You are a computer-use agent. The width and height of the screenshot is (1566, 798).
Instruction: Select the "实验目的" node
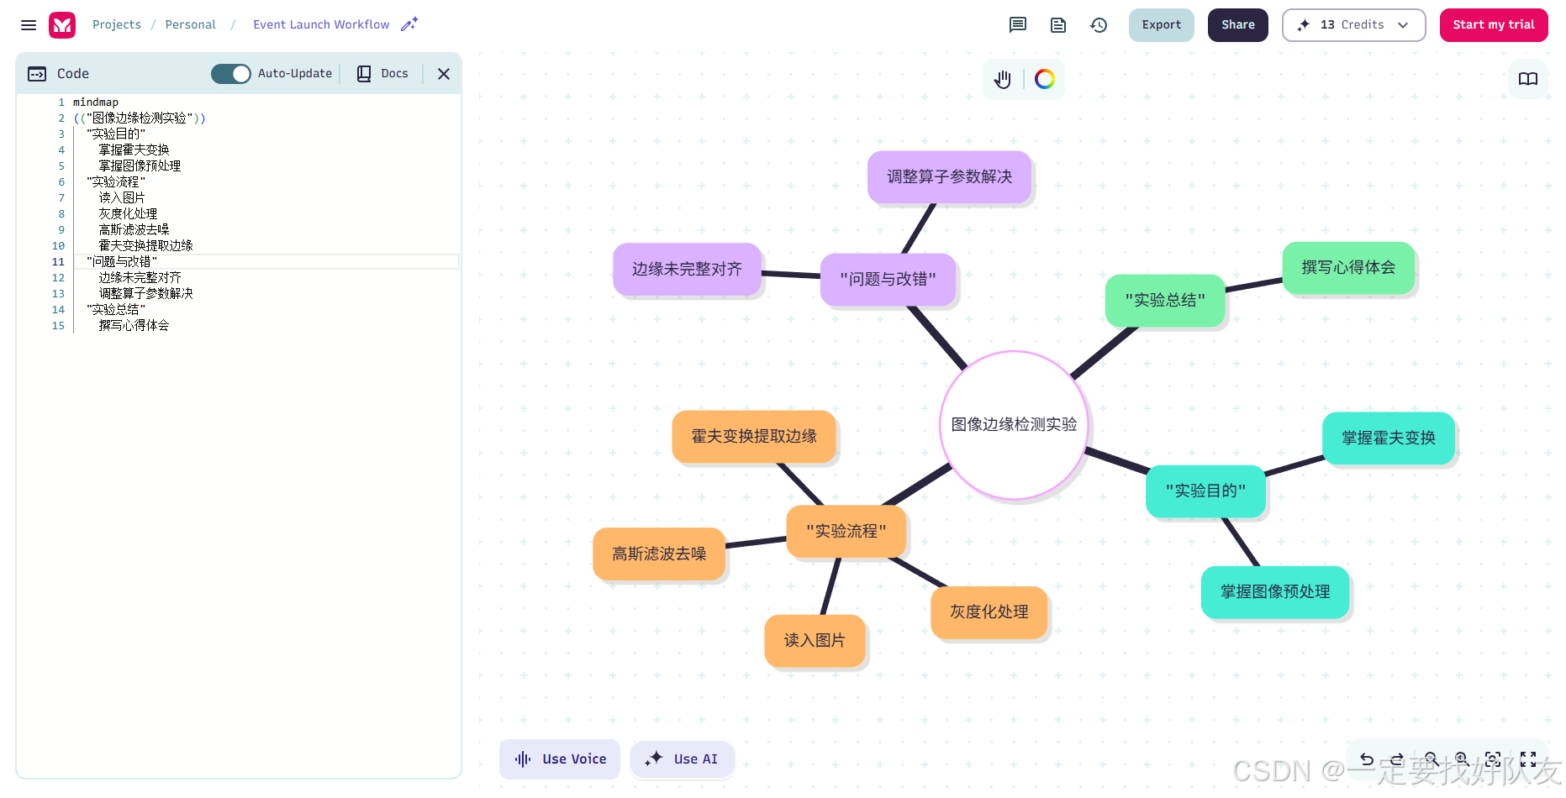click(1205, 491)
